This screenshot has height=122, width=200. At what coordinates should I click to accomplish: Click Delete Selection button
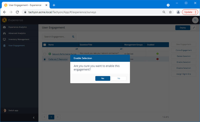tap(184, 56)
